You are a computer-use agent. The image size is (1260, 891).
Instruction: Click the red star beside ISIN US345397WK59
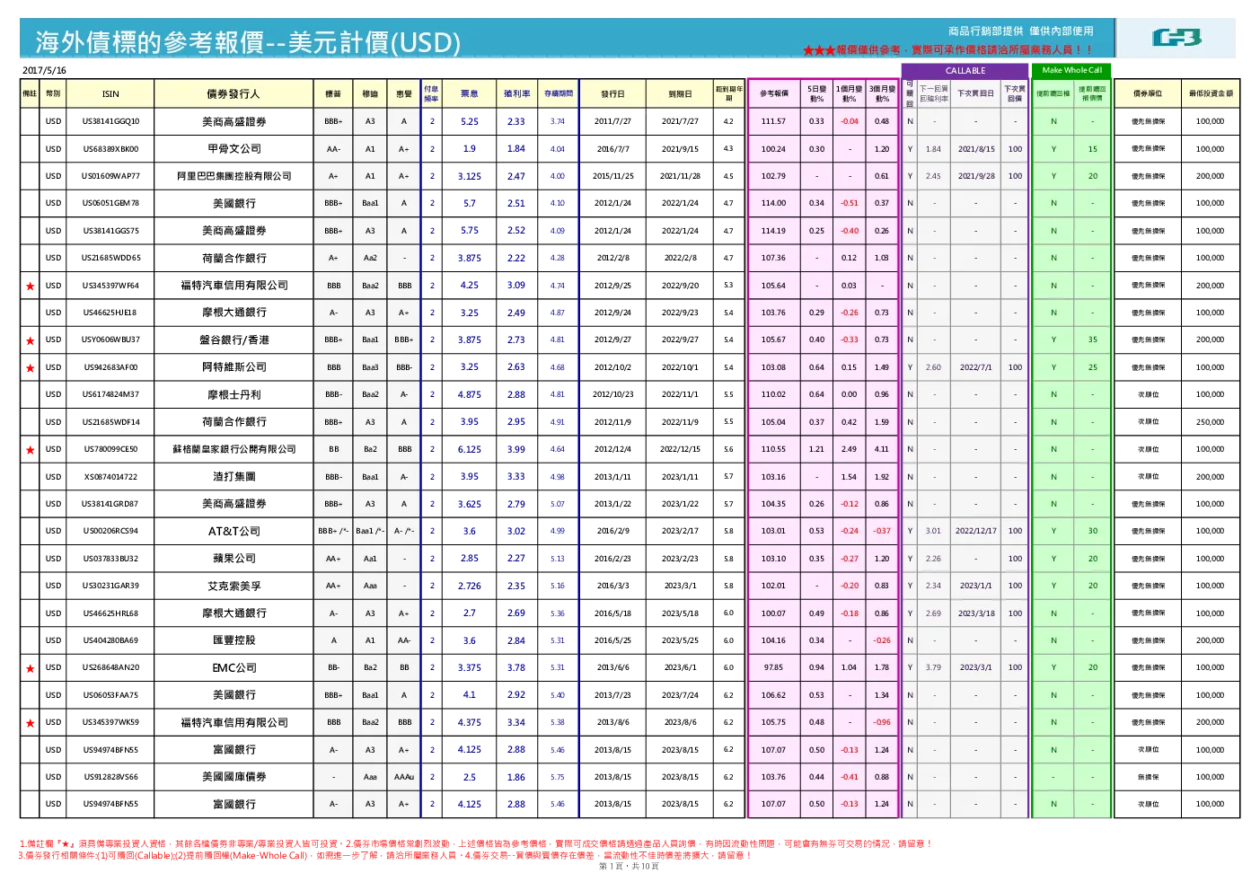[30, 723]
